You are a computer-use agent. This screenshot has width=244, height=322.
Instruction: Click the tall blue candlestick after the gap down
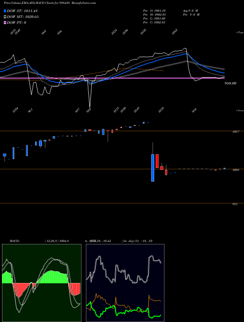coord(153,167)
